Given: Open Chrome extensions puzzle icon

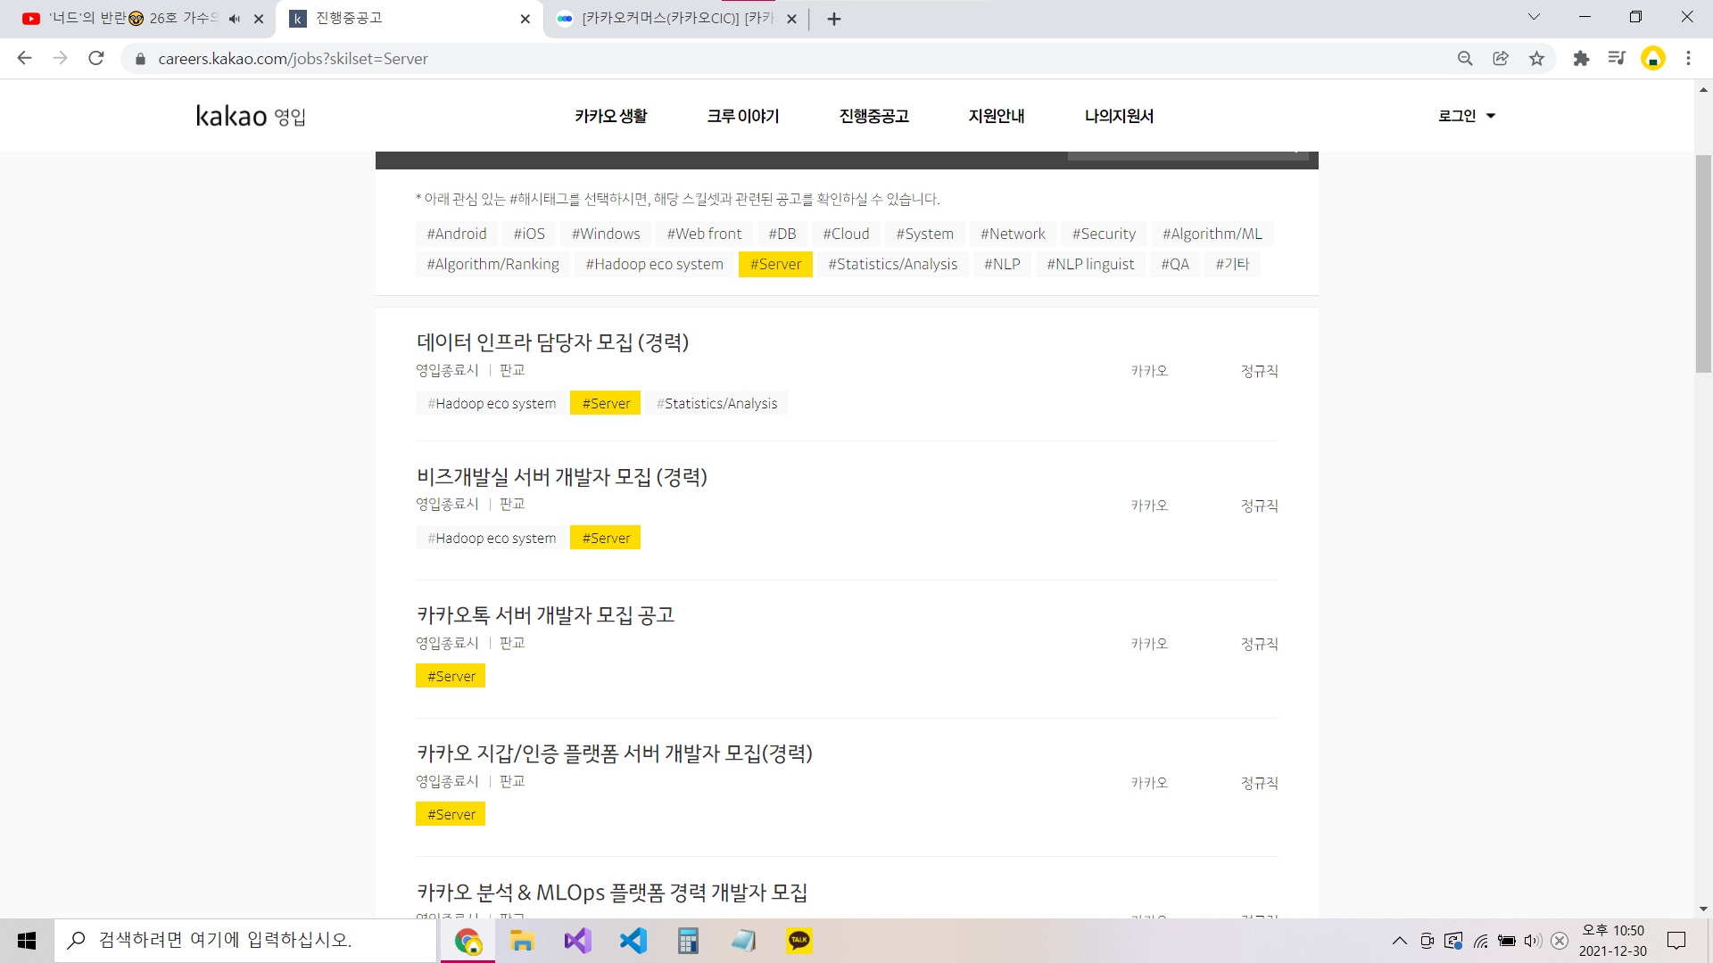Looking at the screenshot, I should tap(1581, 59).
